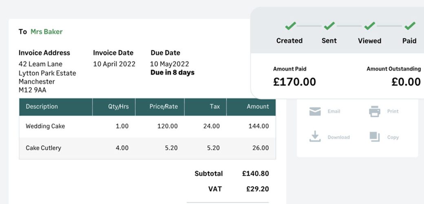Click the Email label text

(x=334, y=111)
